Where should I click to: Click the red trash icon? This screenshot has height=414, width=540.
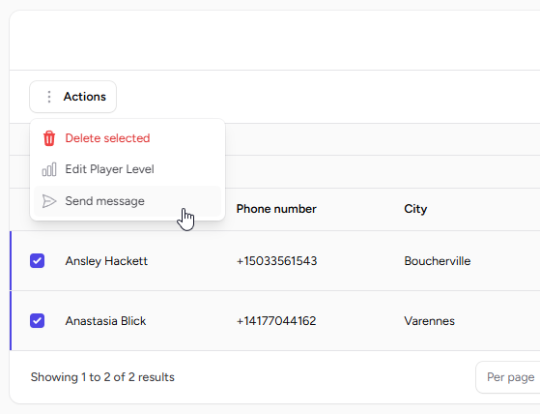click(49, 138)
